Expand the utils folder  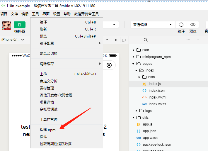(134, 118)
